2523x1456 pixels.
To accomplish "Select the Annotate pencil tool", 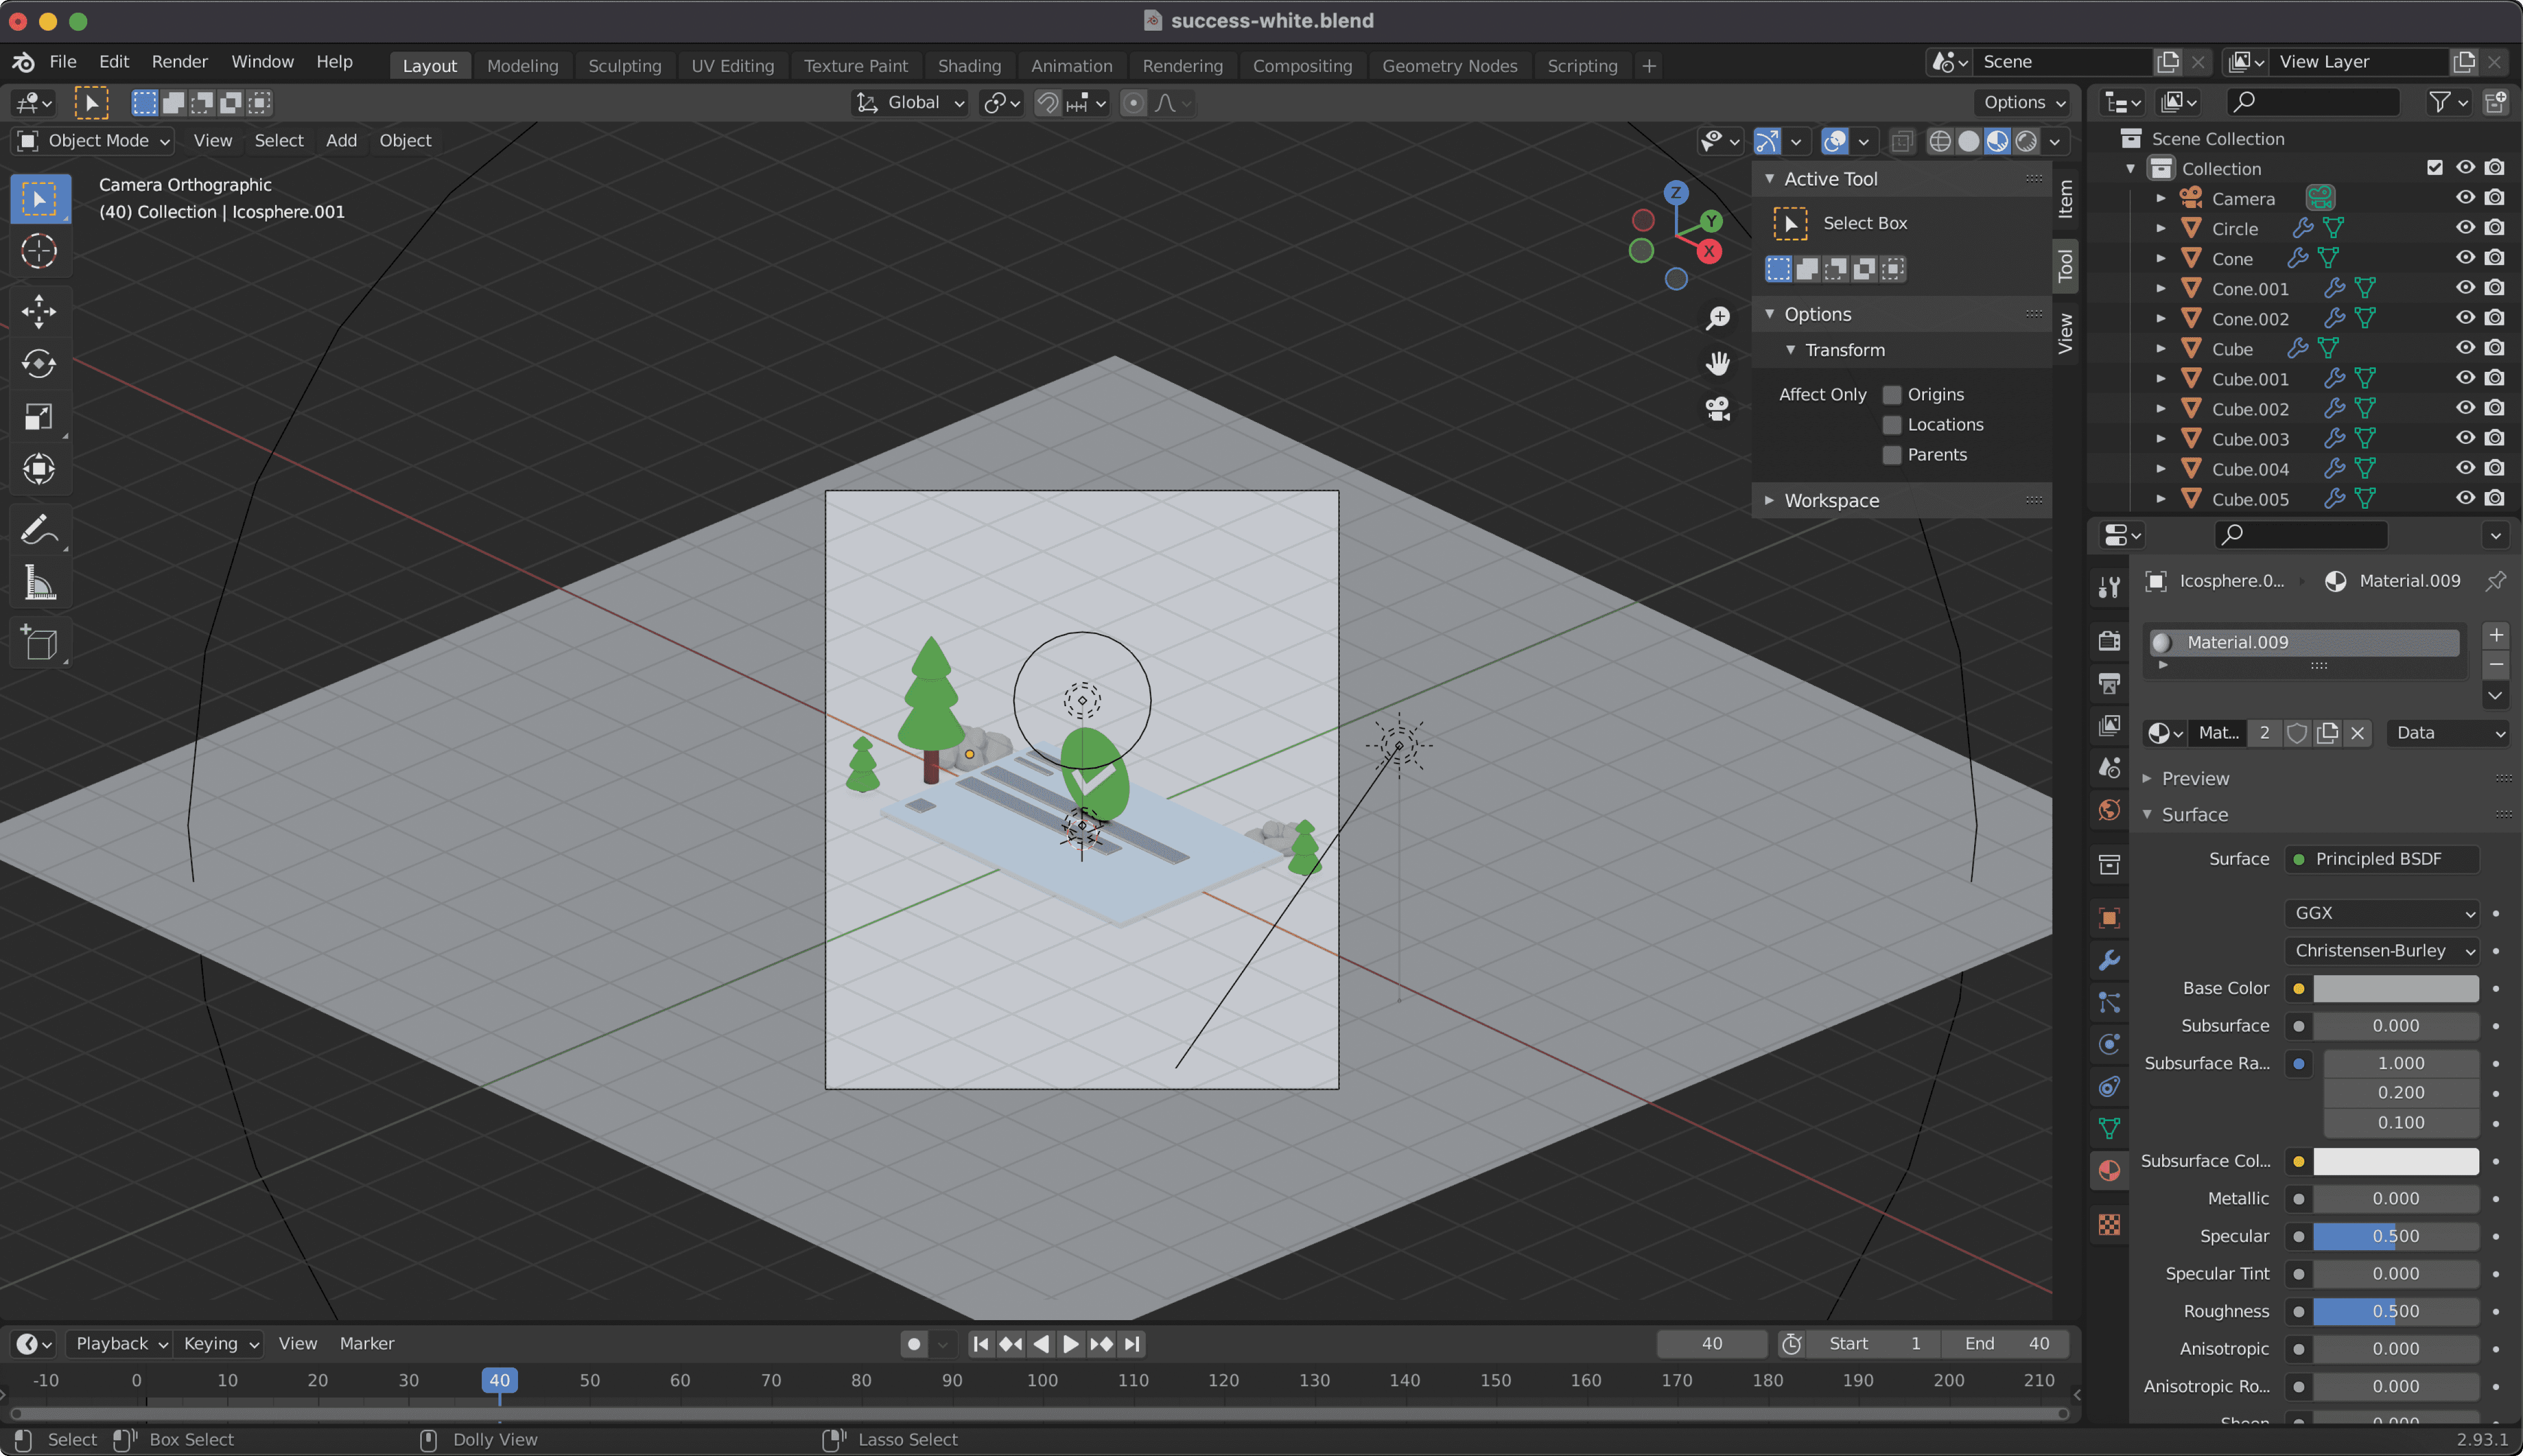I will coord(39,530).
